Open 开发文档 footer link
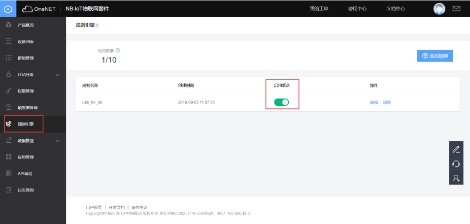The image size is (470, 224). (x=117, y=207)
